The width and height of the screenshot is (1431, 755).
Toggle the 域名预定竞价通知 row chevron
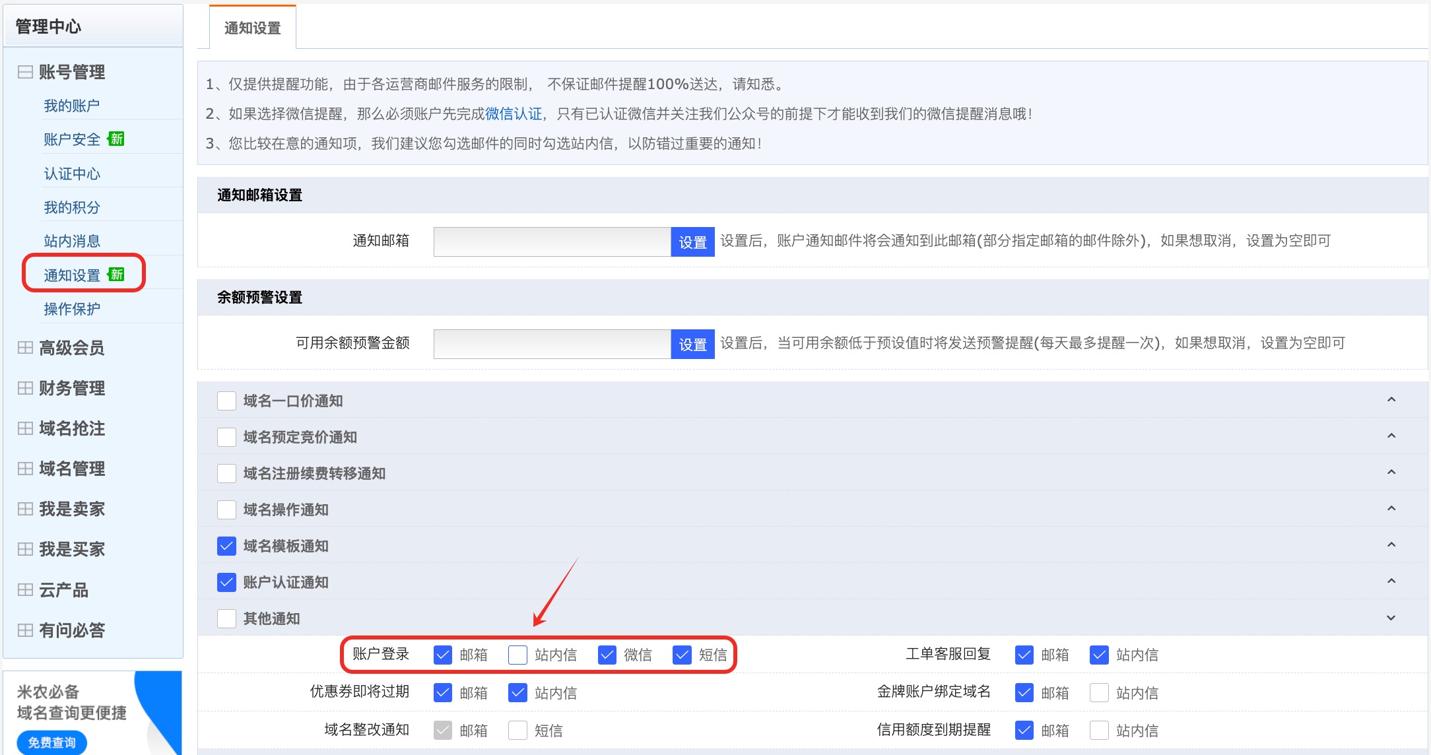click(1391, 436)
